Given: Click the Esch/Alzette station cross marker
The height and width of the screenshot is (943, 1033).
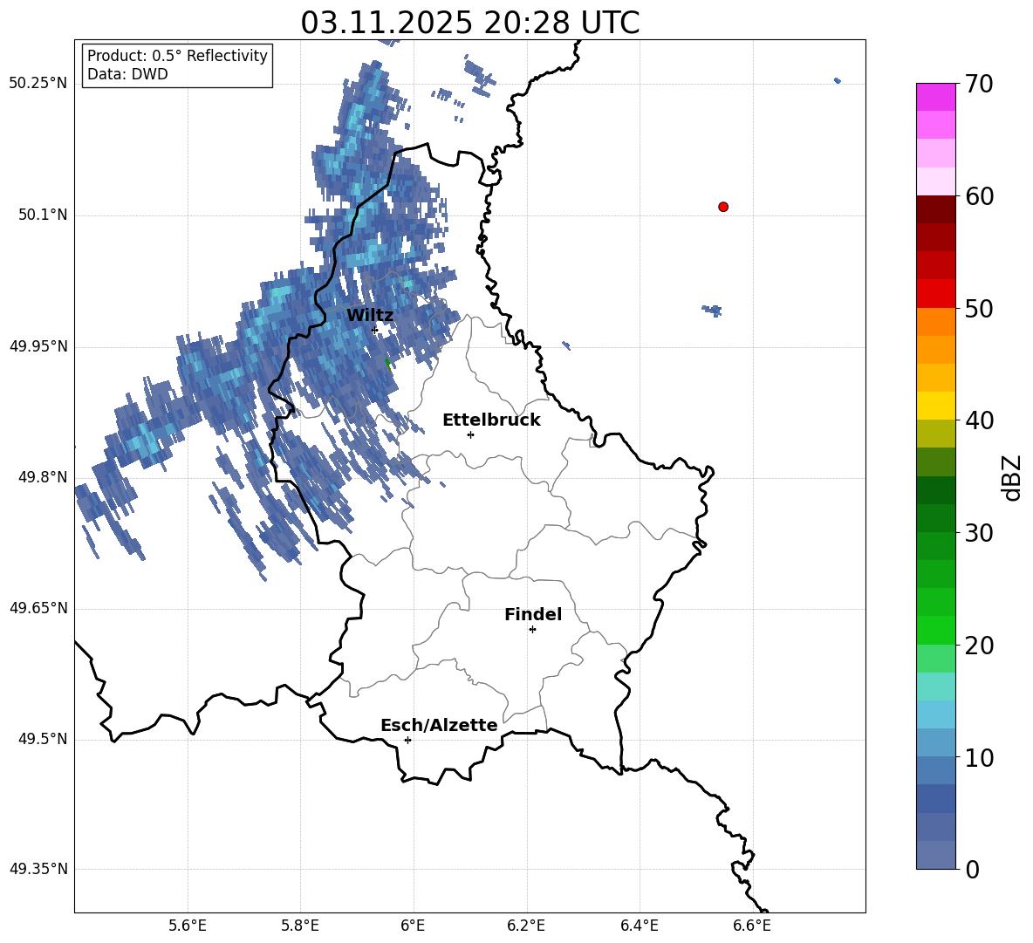Looking at the screenshot, I should (407, 740).
